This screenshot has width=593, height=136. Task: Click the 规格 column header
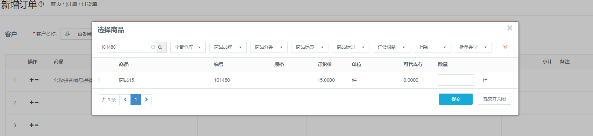coord(279,64)
